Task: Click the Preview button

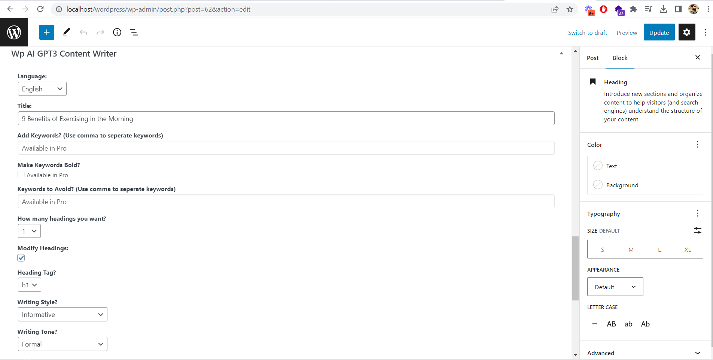Action: point(627,33)
